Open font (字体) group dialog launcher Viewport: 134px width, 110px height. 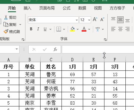[105, 40]
